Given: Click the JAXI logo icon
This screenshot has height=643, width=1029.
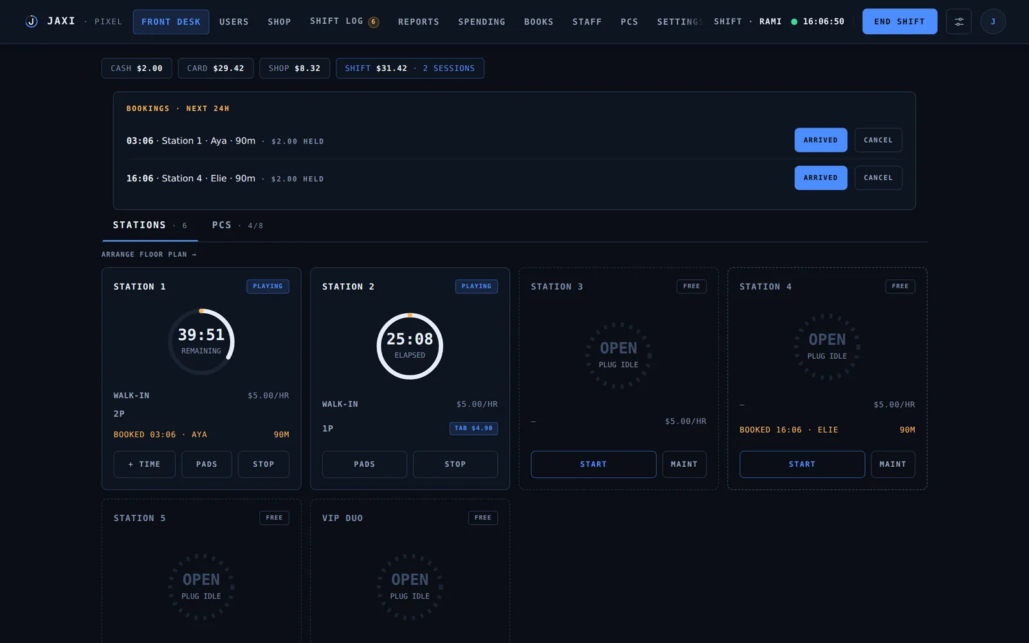Looking at the screenshot, I should tap(31, 21).
